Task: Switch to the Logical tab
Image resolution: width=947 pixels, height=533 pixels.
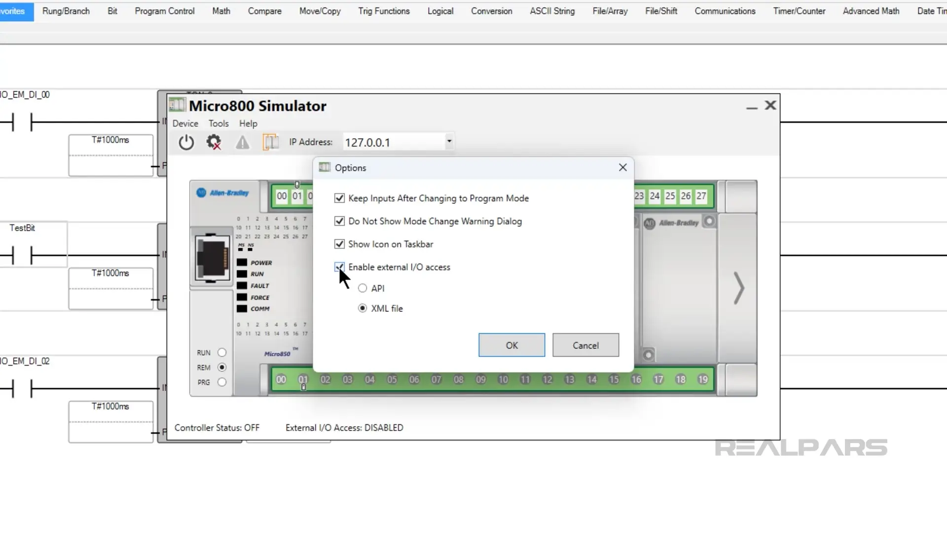Action: [440, 11]
